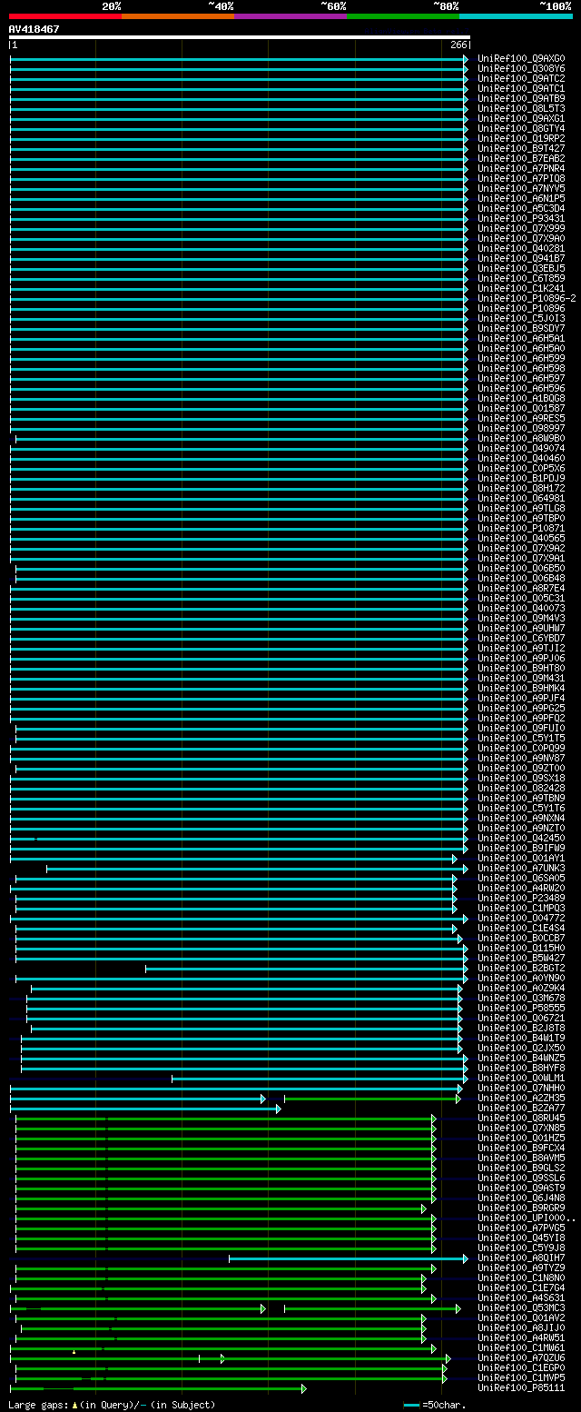Open hit UniRef100_Q9ATC2

pos(521,78)
